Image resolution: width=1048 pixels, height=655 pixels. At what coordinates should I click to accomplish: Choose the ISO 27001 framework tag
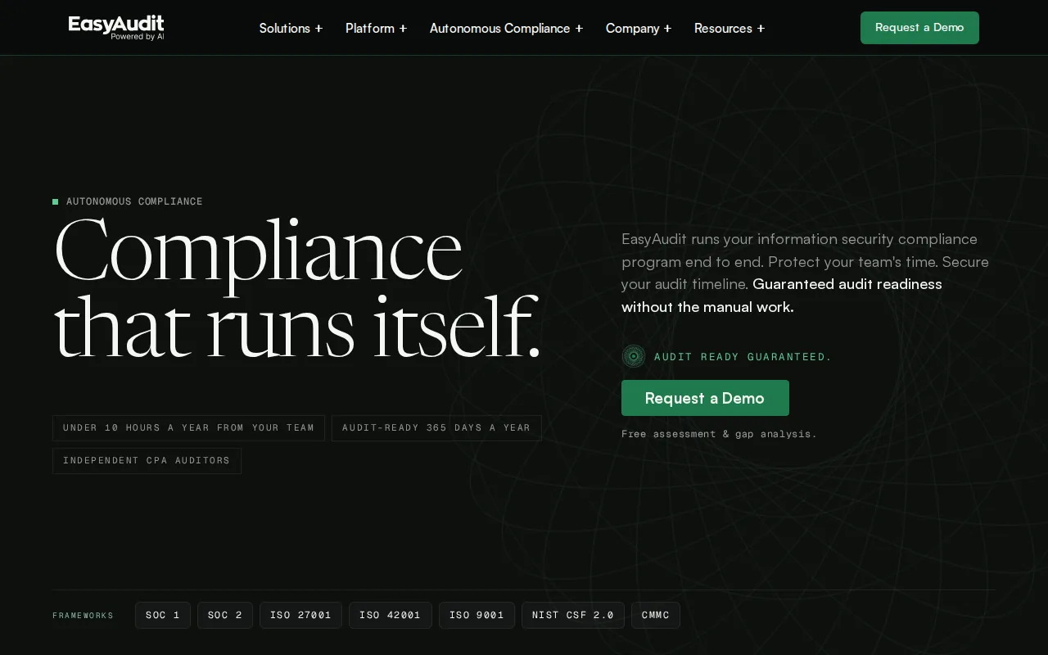point(300,615)
